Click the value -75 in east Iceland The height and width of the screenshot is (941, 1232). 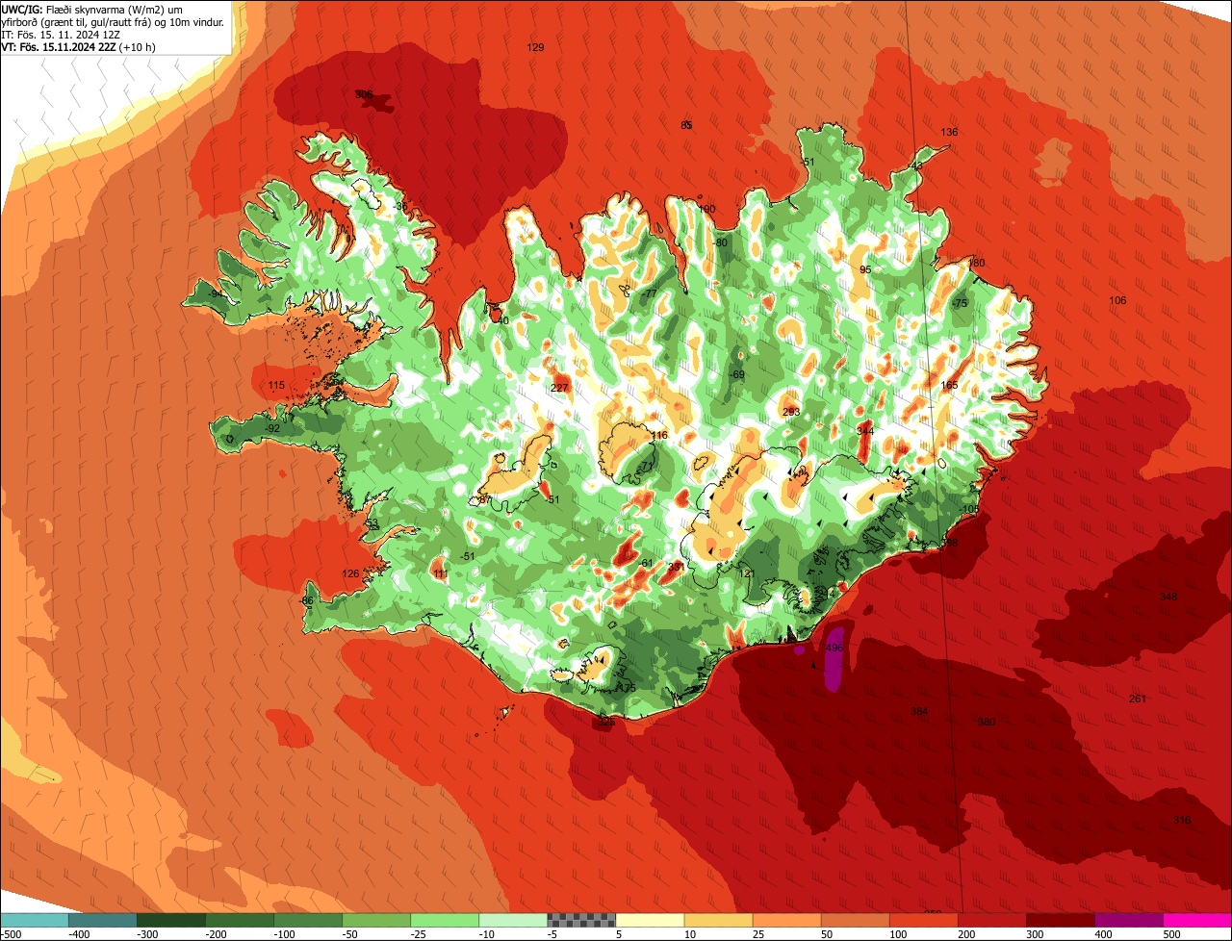pyautogui.click(x=959, y=303)
